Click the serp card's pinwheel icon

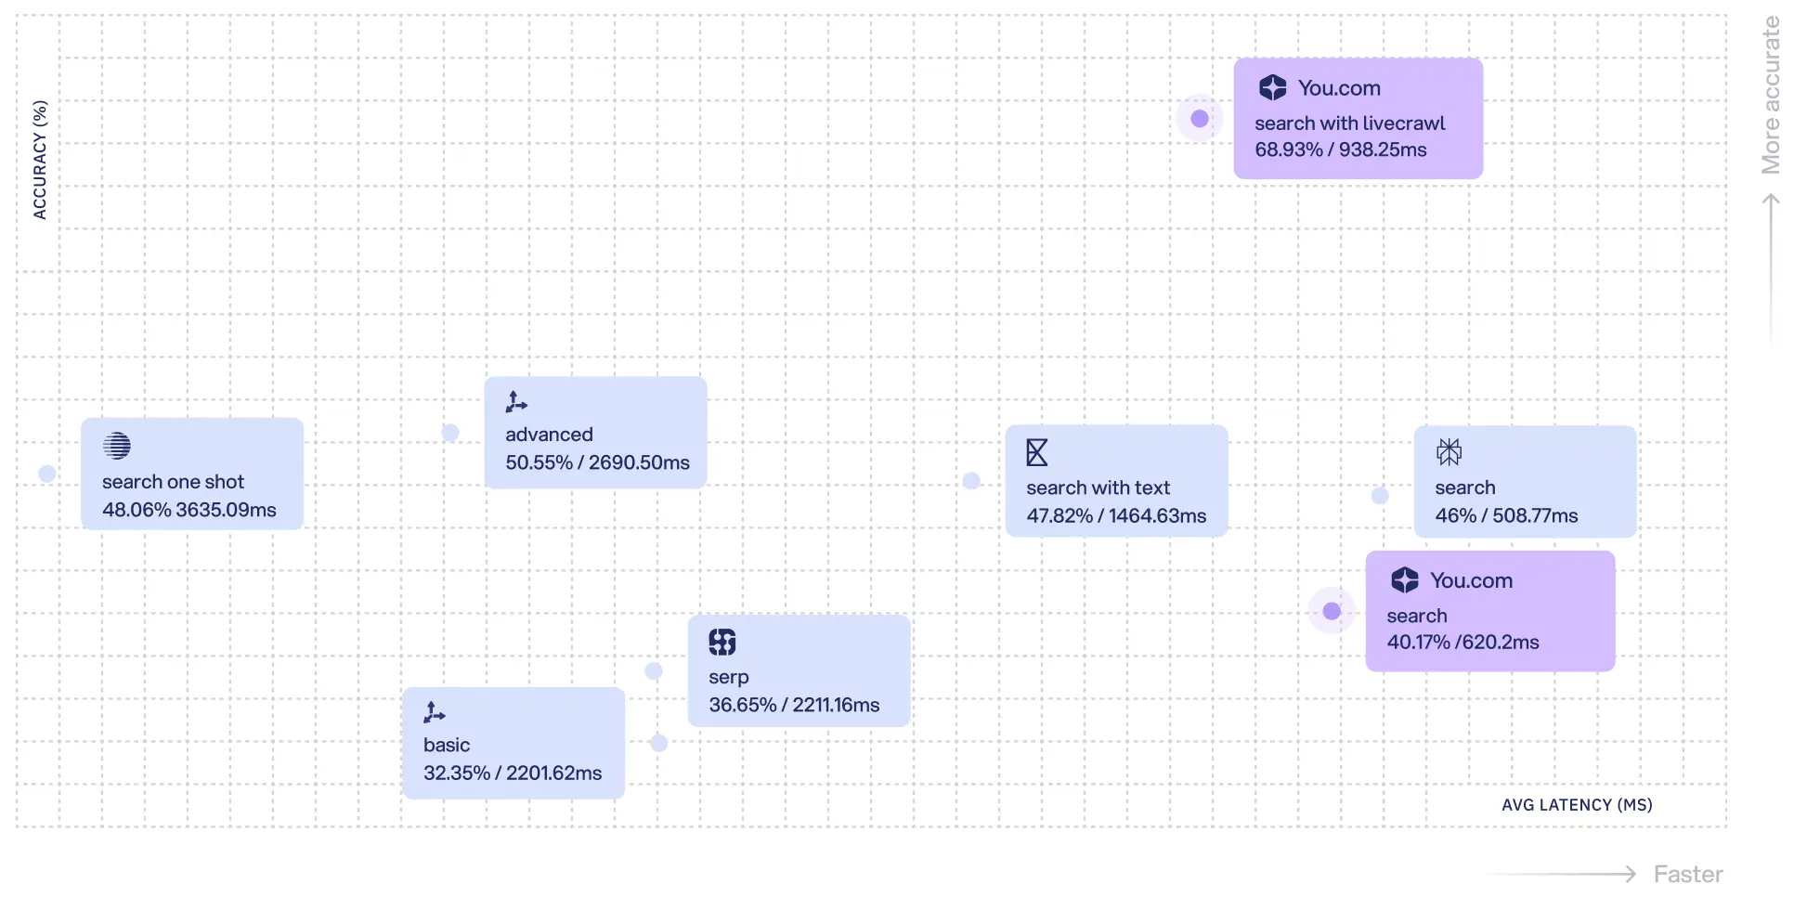point(722,642)
